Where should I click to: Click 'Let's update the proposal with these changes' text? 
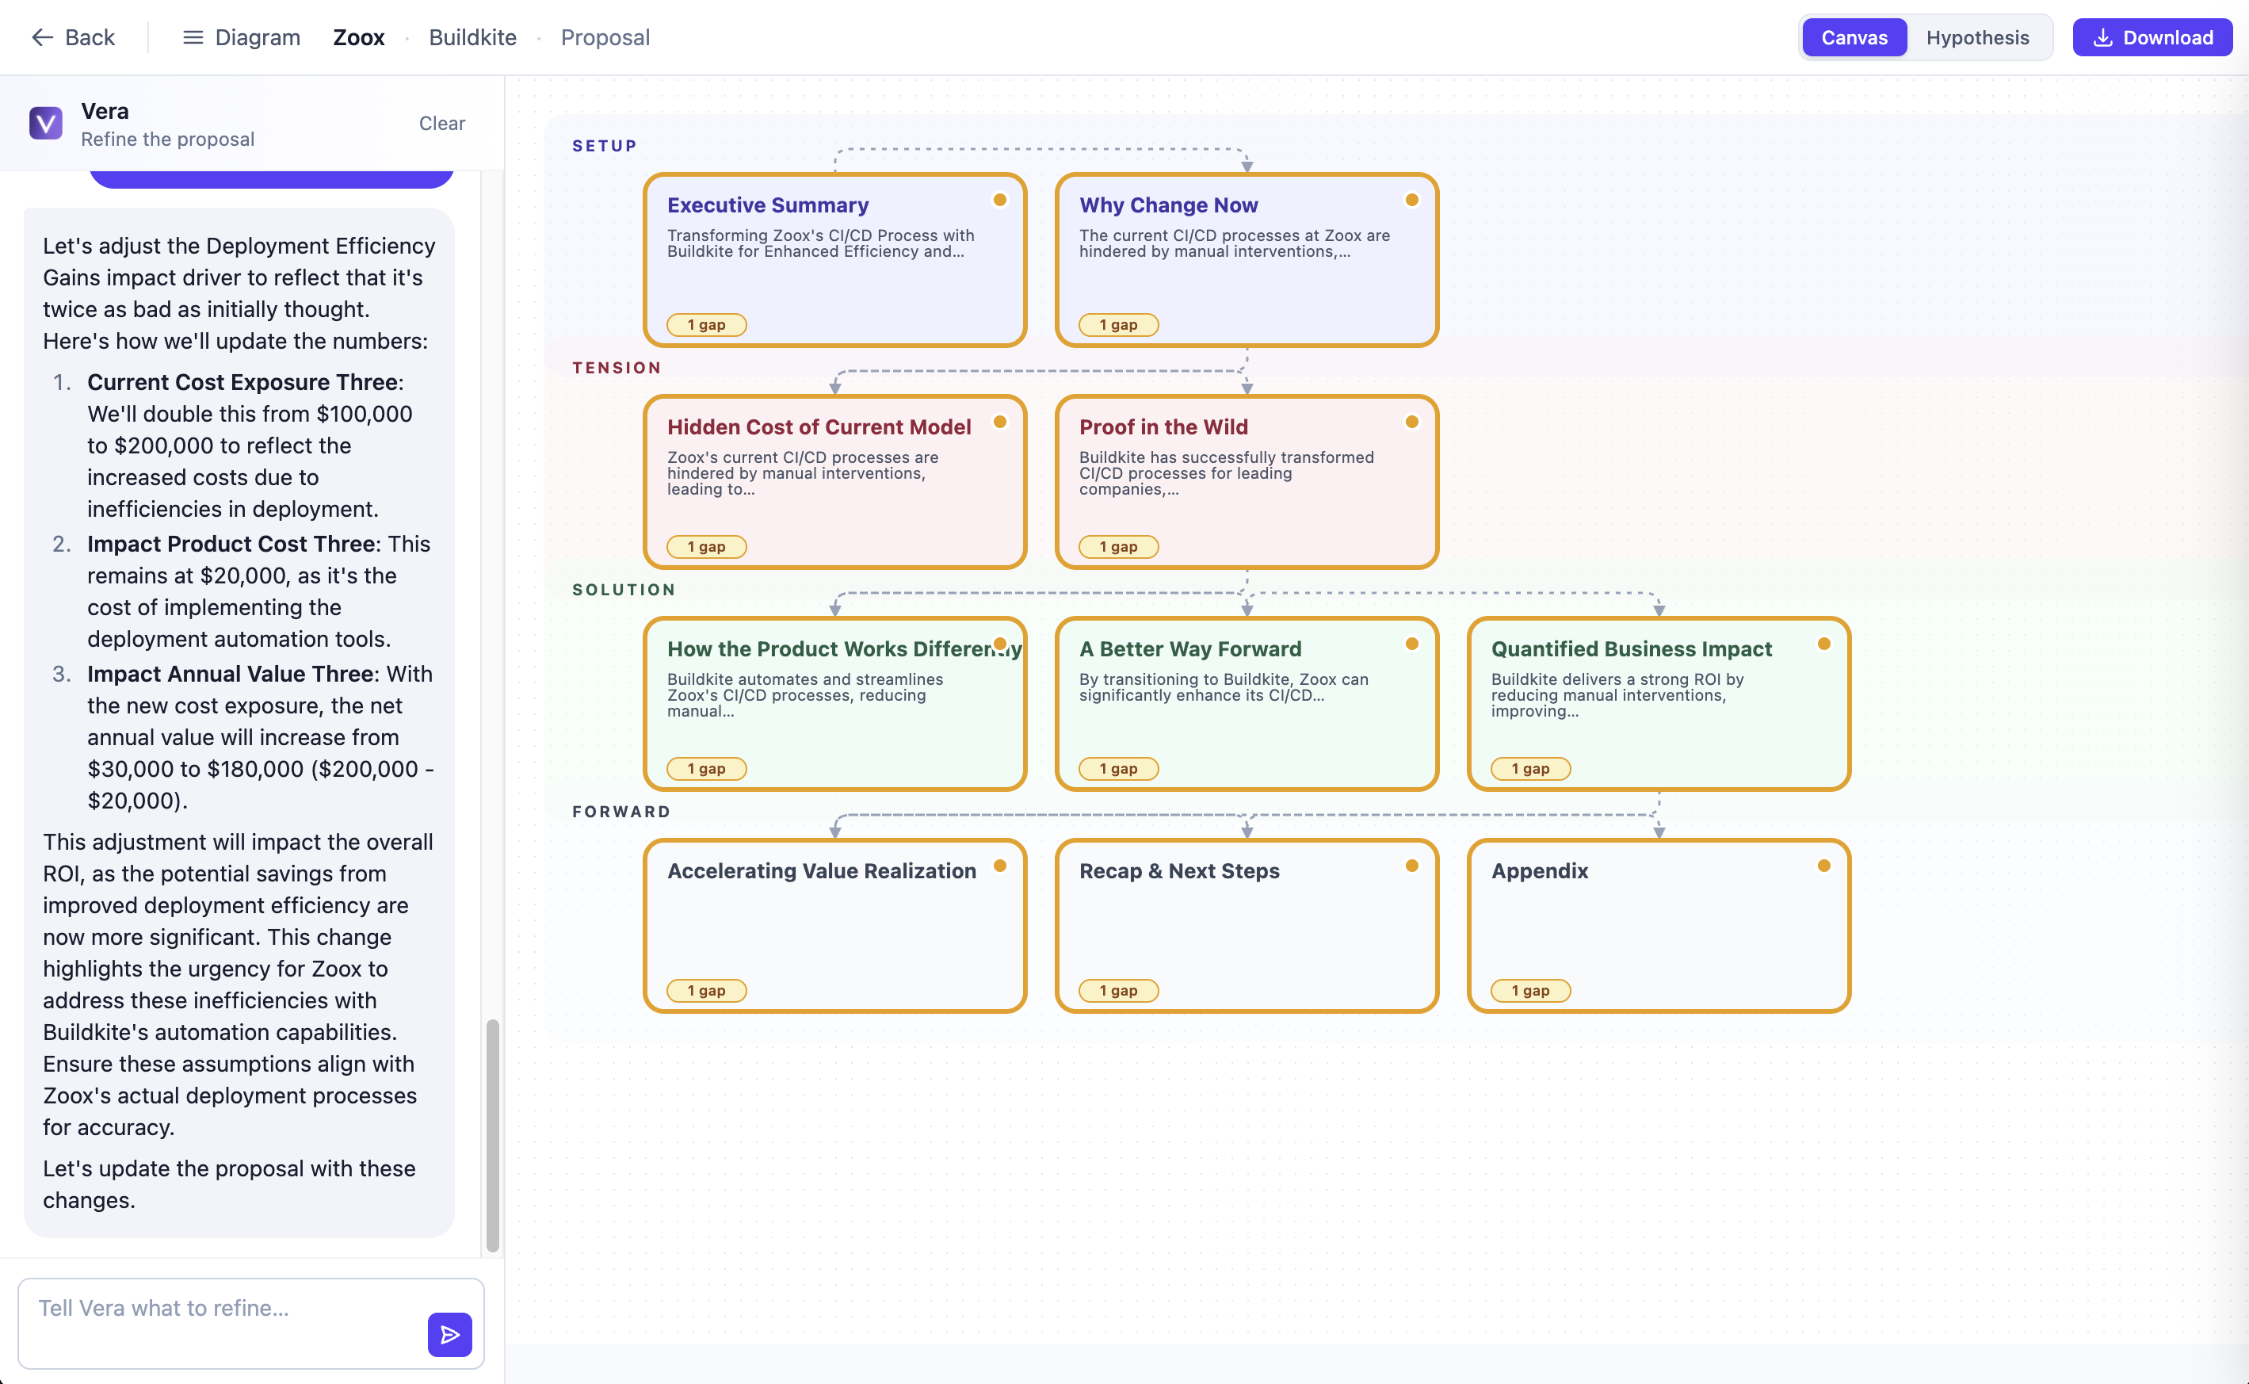[x=230, y=1184]
